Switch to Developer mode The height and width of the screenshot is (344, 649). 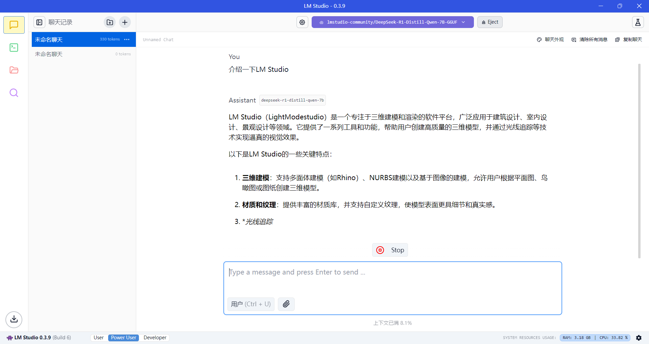[155, 338]
